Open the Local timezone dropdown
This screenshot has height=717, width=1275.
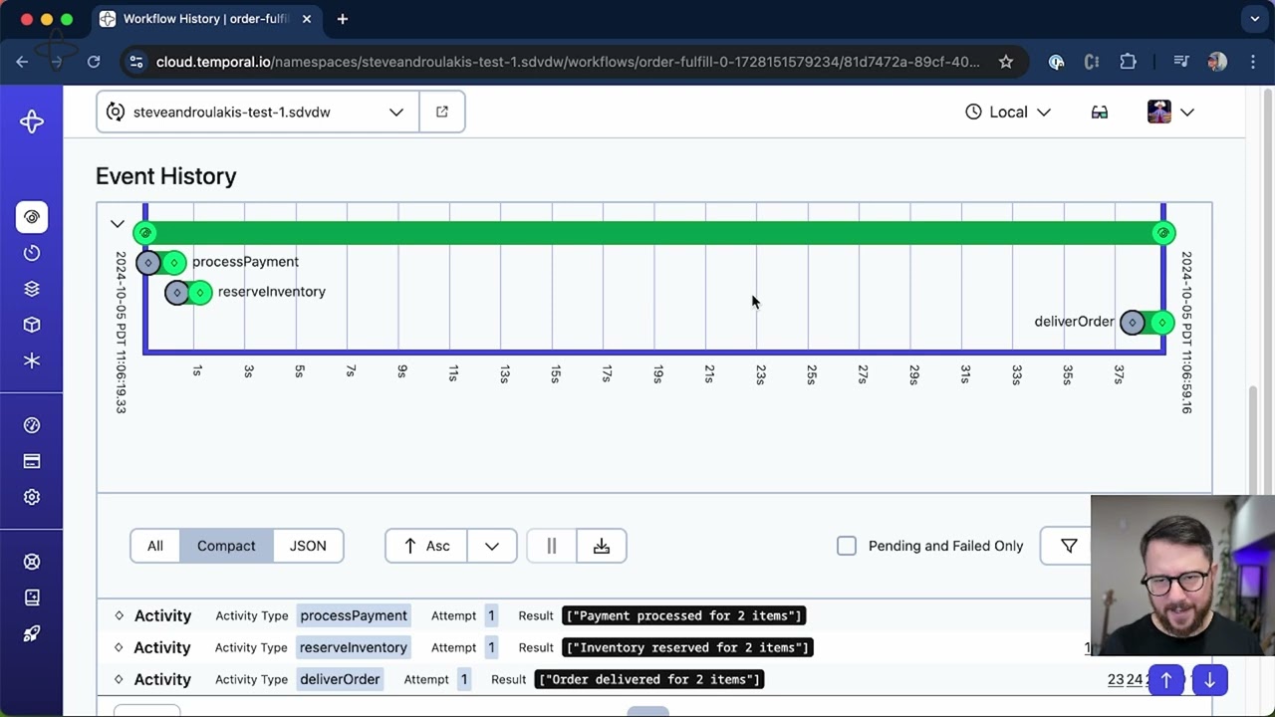tap(1008, 112)
